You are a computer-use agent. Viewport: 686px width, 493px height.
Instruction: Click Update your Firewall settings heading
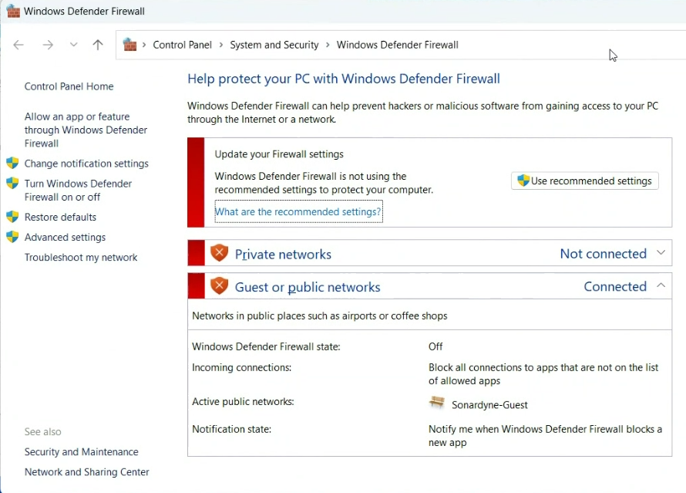click(x=279, y=154)
